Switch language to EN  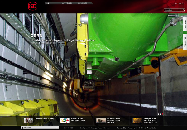[176, 3]
